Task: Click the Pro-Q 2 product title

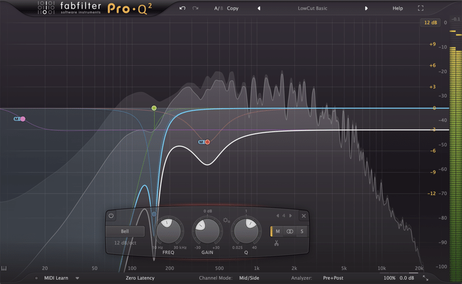Action: (x=129, y=8)
